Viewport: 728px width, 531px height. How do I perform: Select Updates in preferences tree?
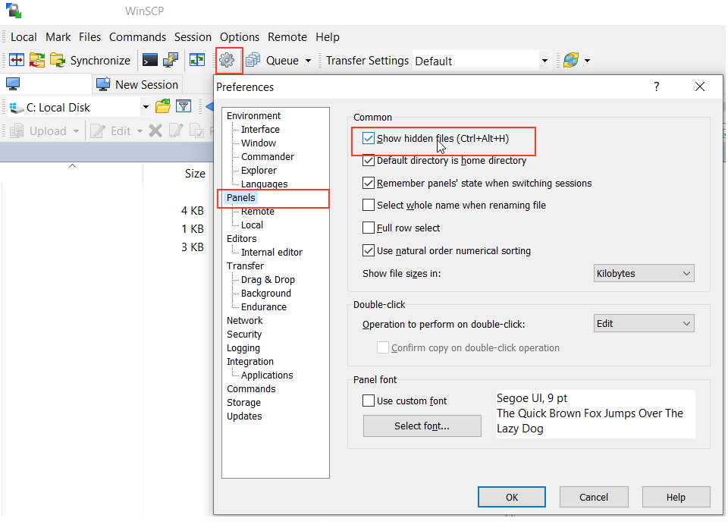click(244, 416)
